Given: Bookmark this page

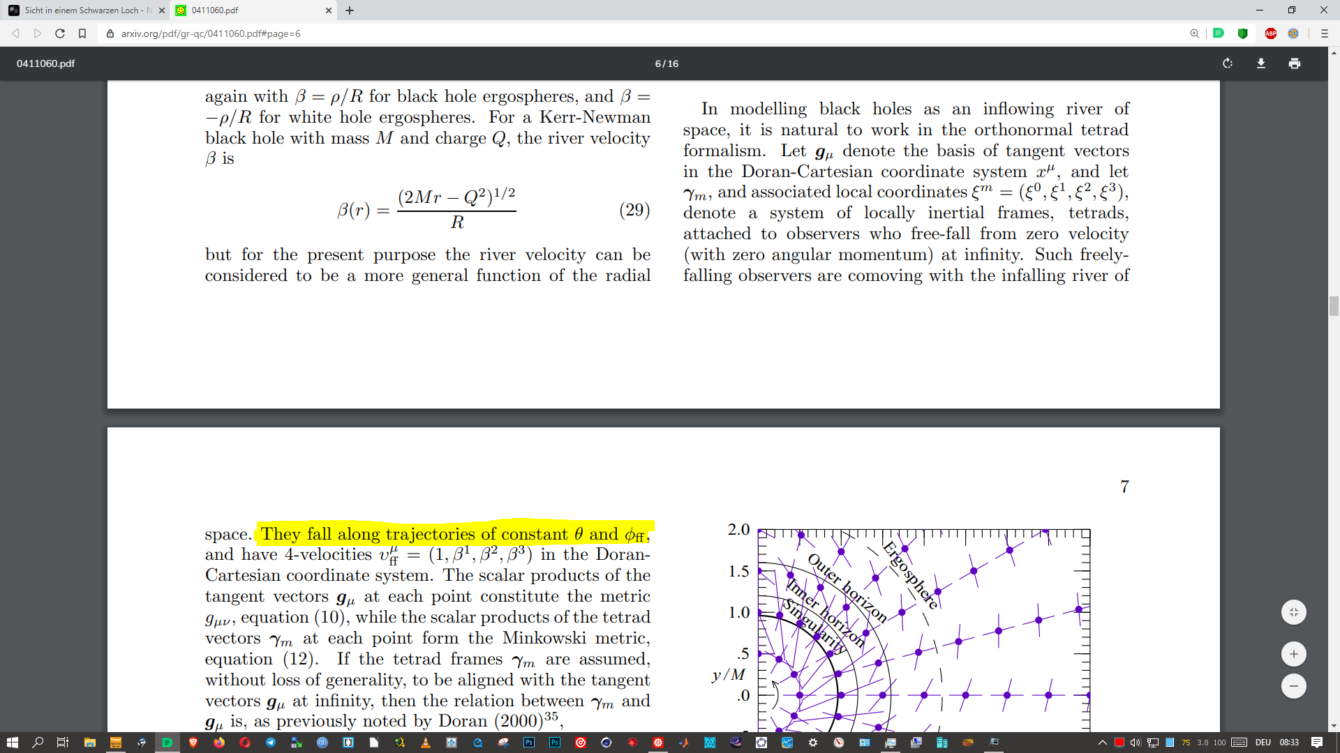Looking at the screenshot, I should point(82,33).
